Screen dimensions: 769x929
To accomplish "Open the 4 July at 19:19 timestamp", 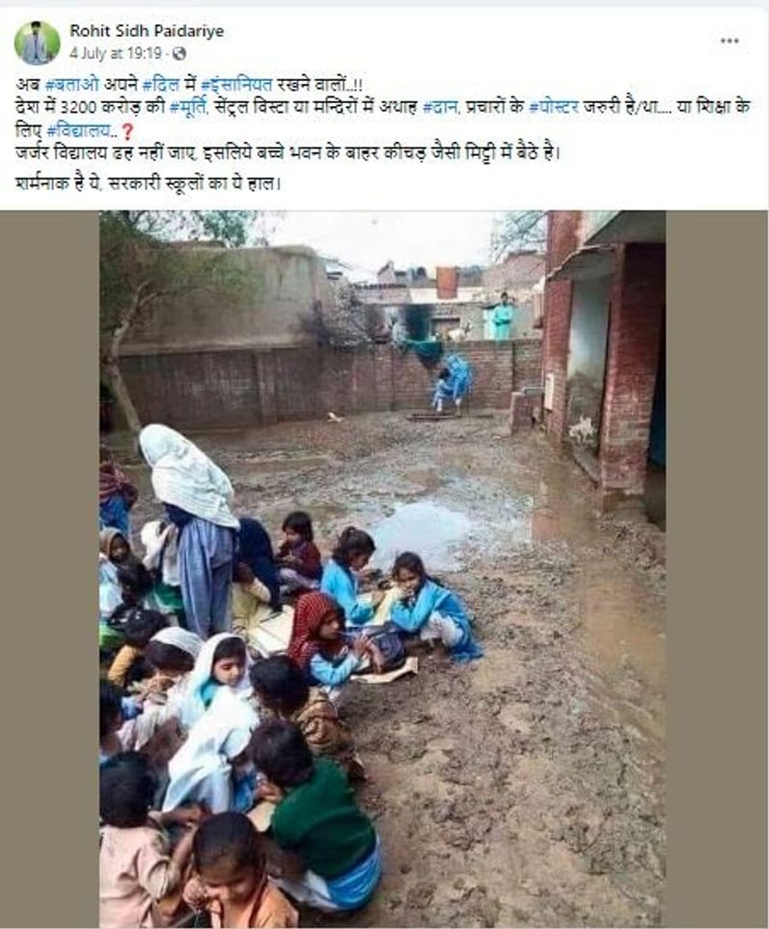I will point(115,53).
